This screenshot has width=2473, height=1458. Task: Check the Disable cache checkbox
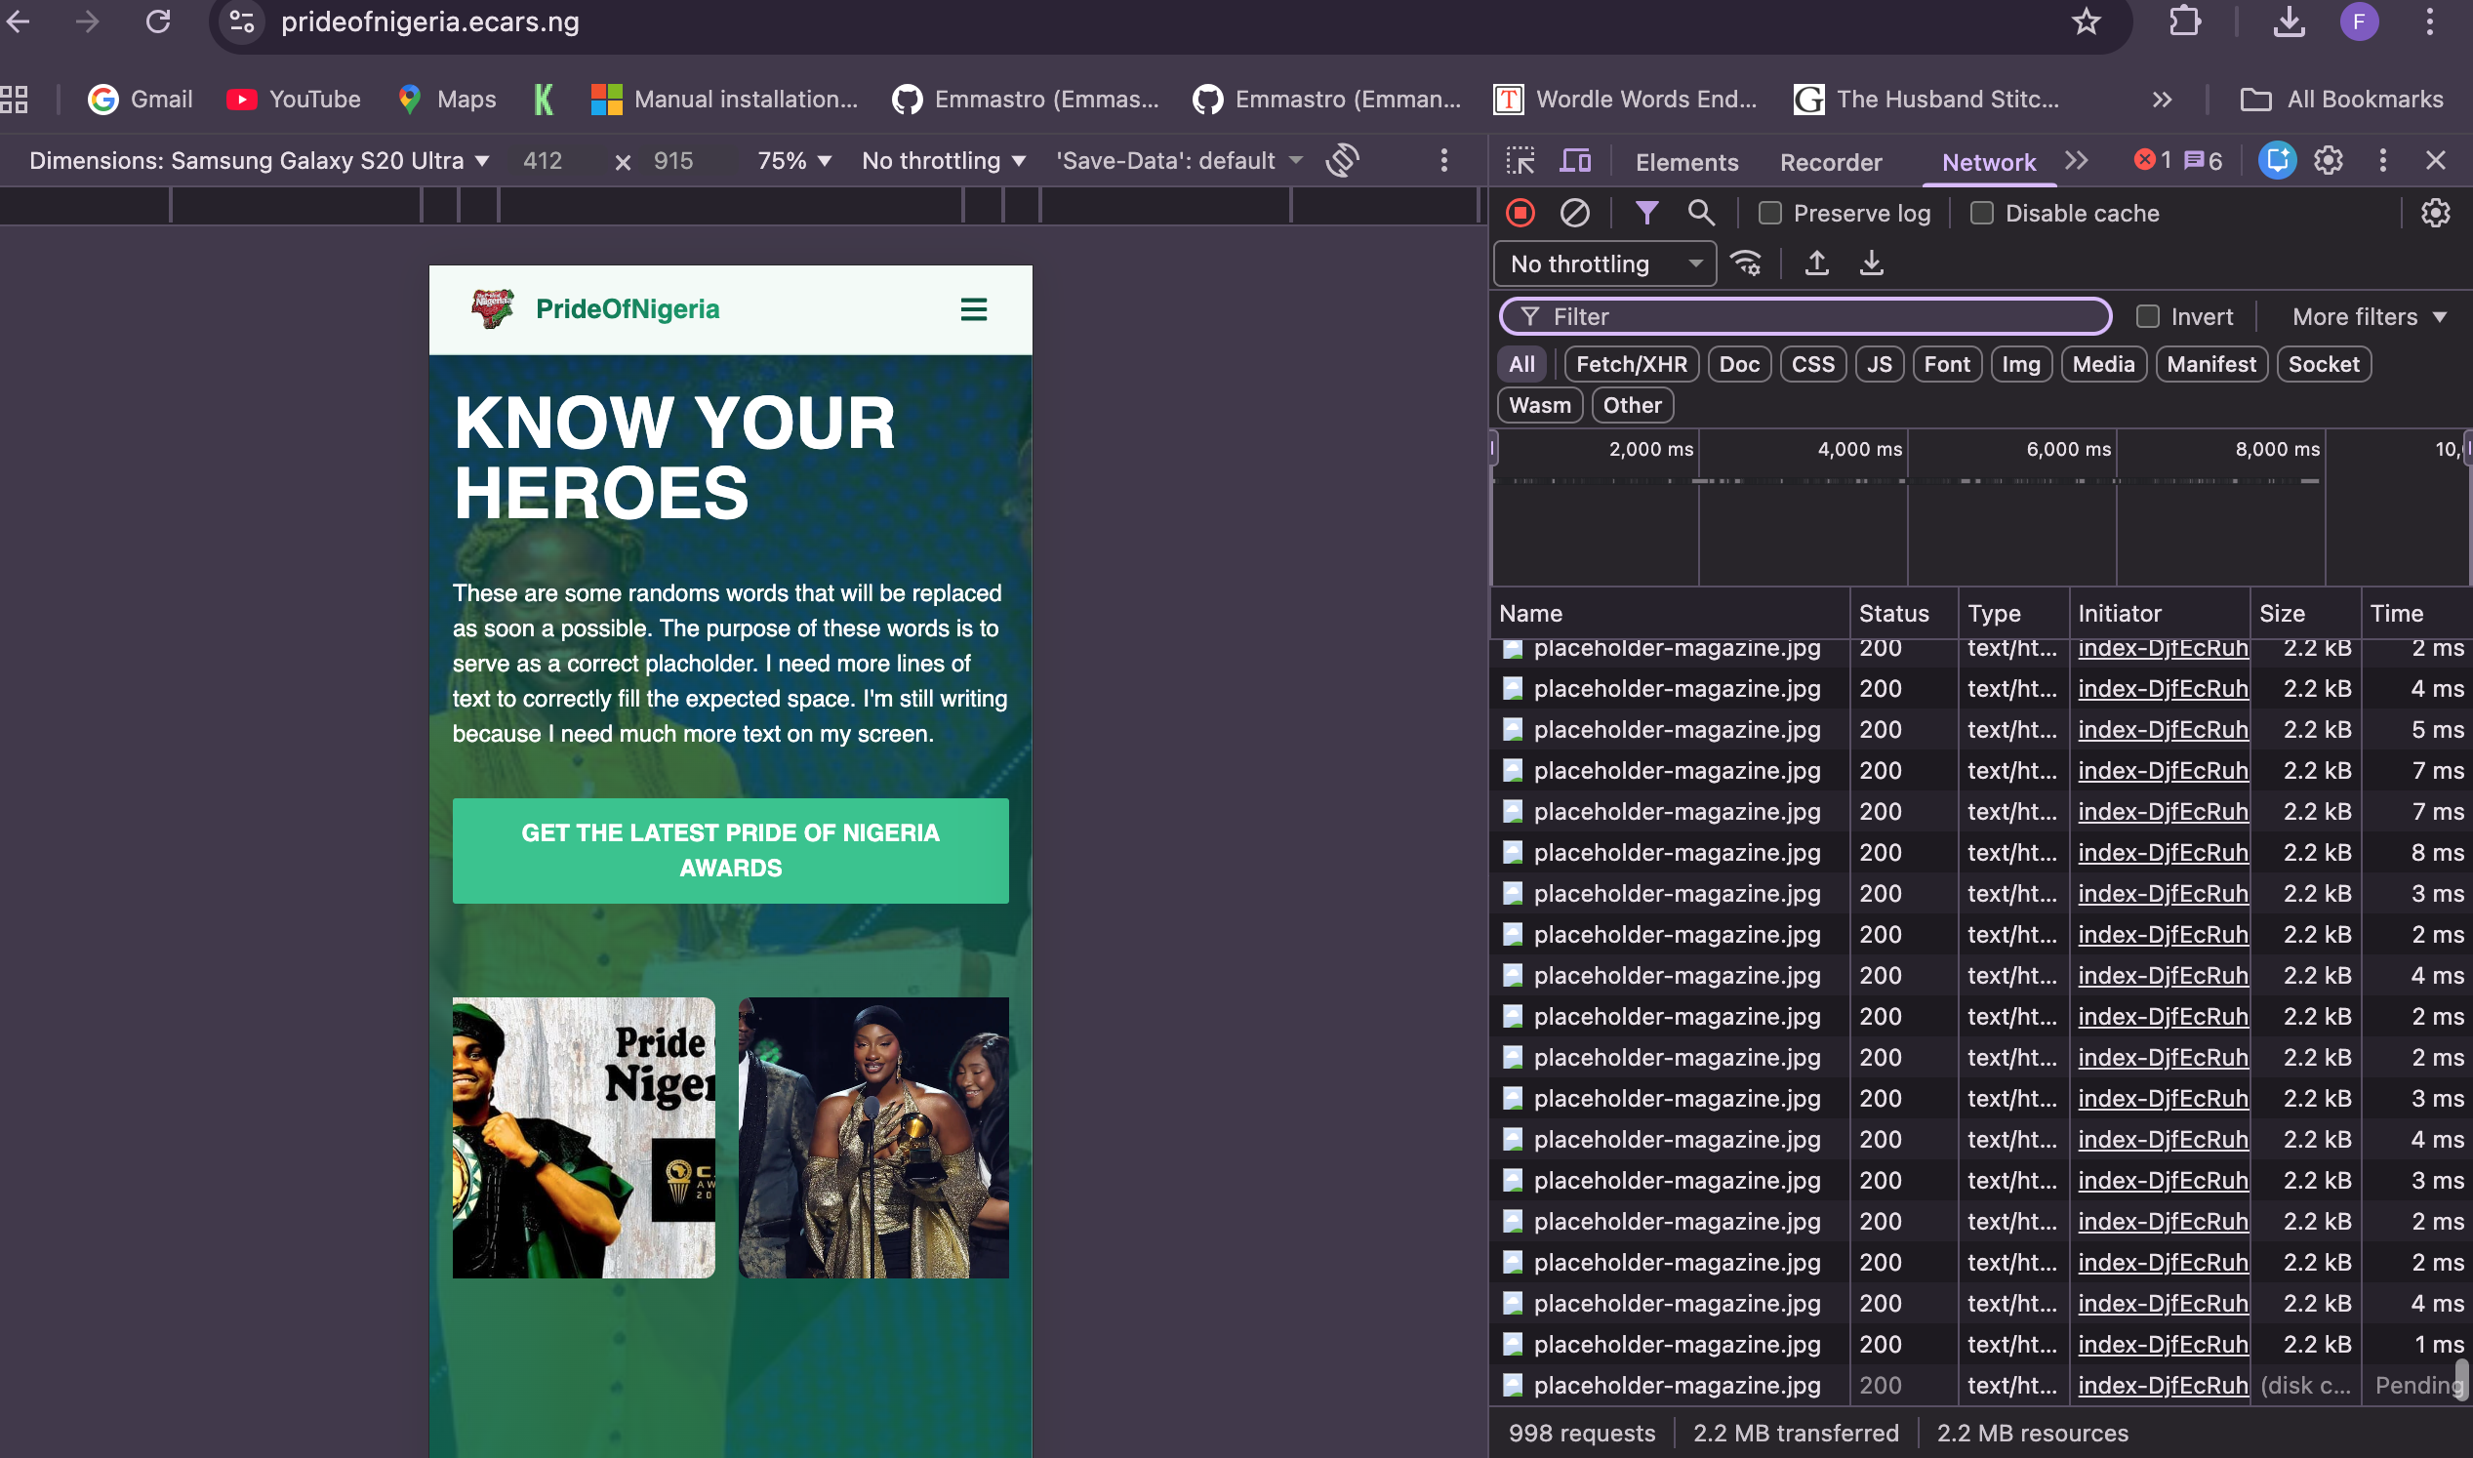1982,213
